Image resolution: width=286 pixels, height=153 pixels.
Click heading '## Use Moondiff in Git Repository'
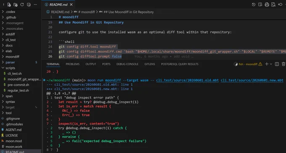(91, 22)
